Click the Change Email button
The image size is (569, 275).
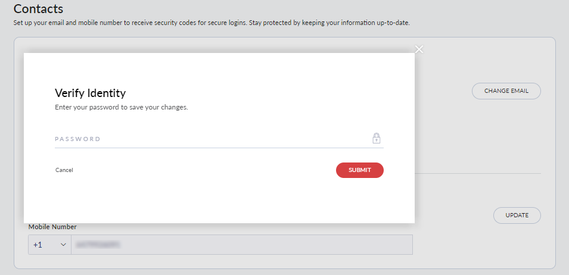click(x=506, y=91)
